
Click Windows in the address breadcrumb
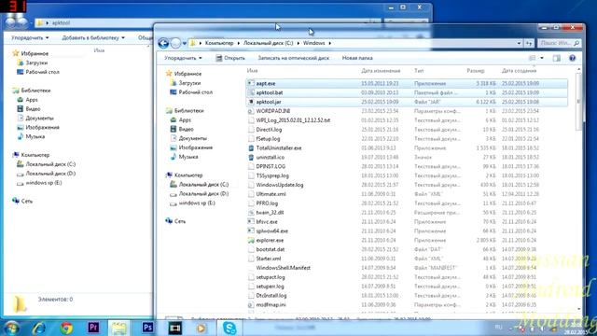(x=314, y=43)
